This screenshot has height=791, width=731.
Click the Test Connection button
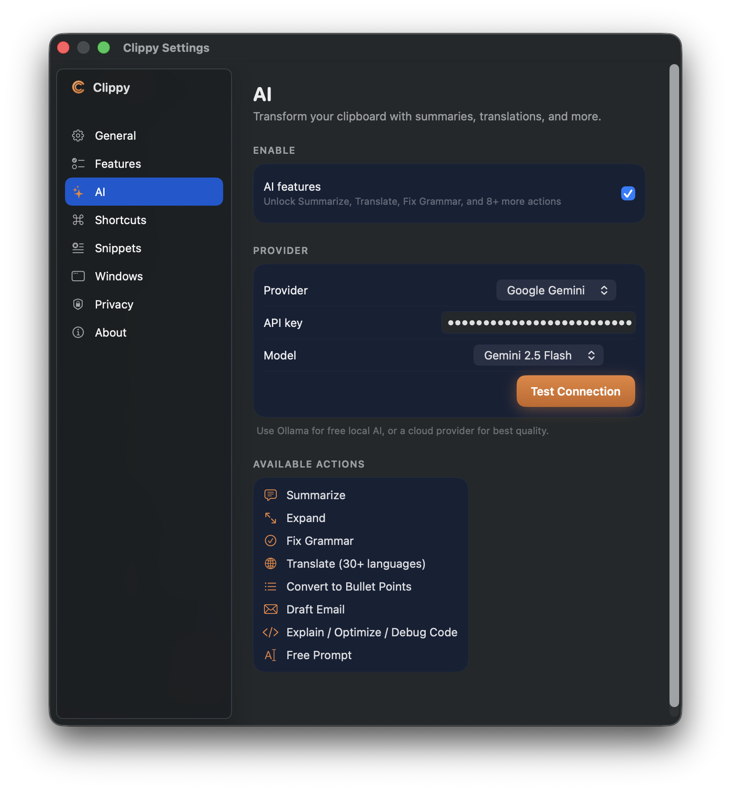click(x=576, y=391)
